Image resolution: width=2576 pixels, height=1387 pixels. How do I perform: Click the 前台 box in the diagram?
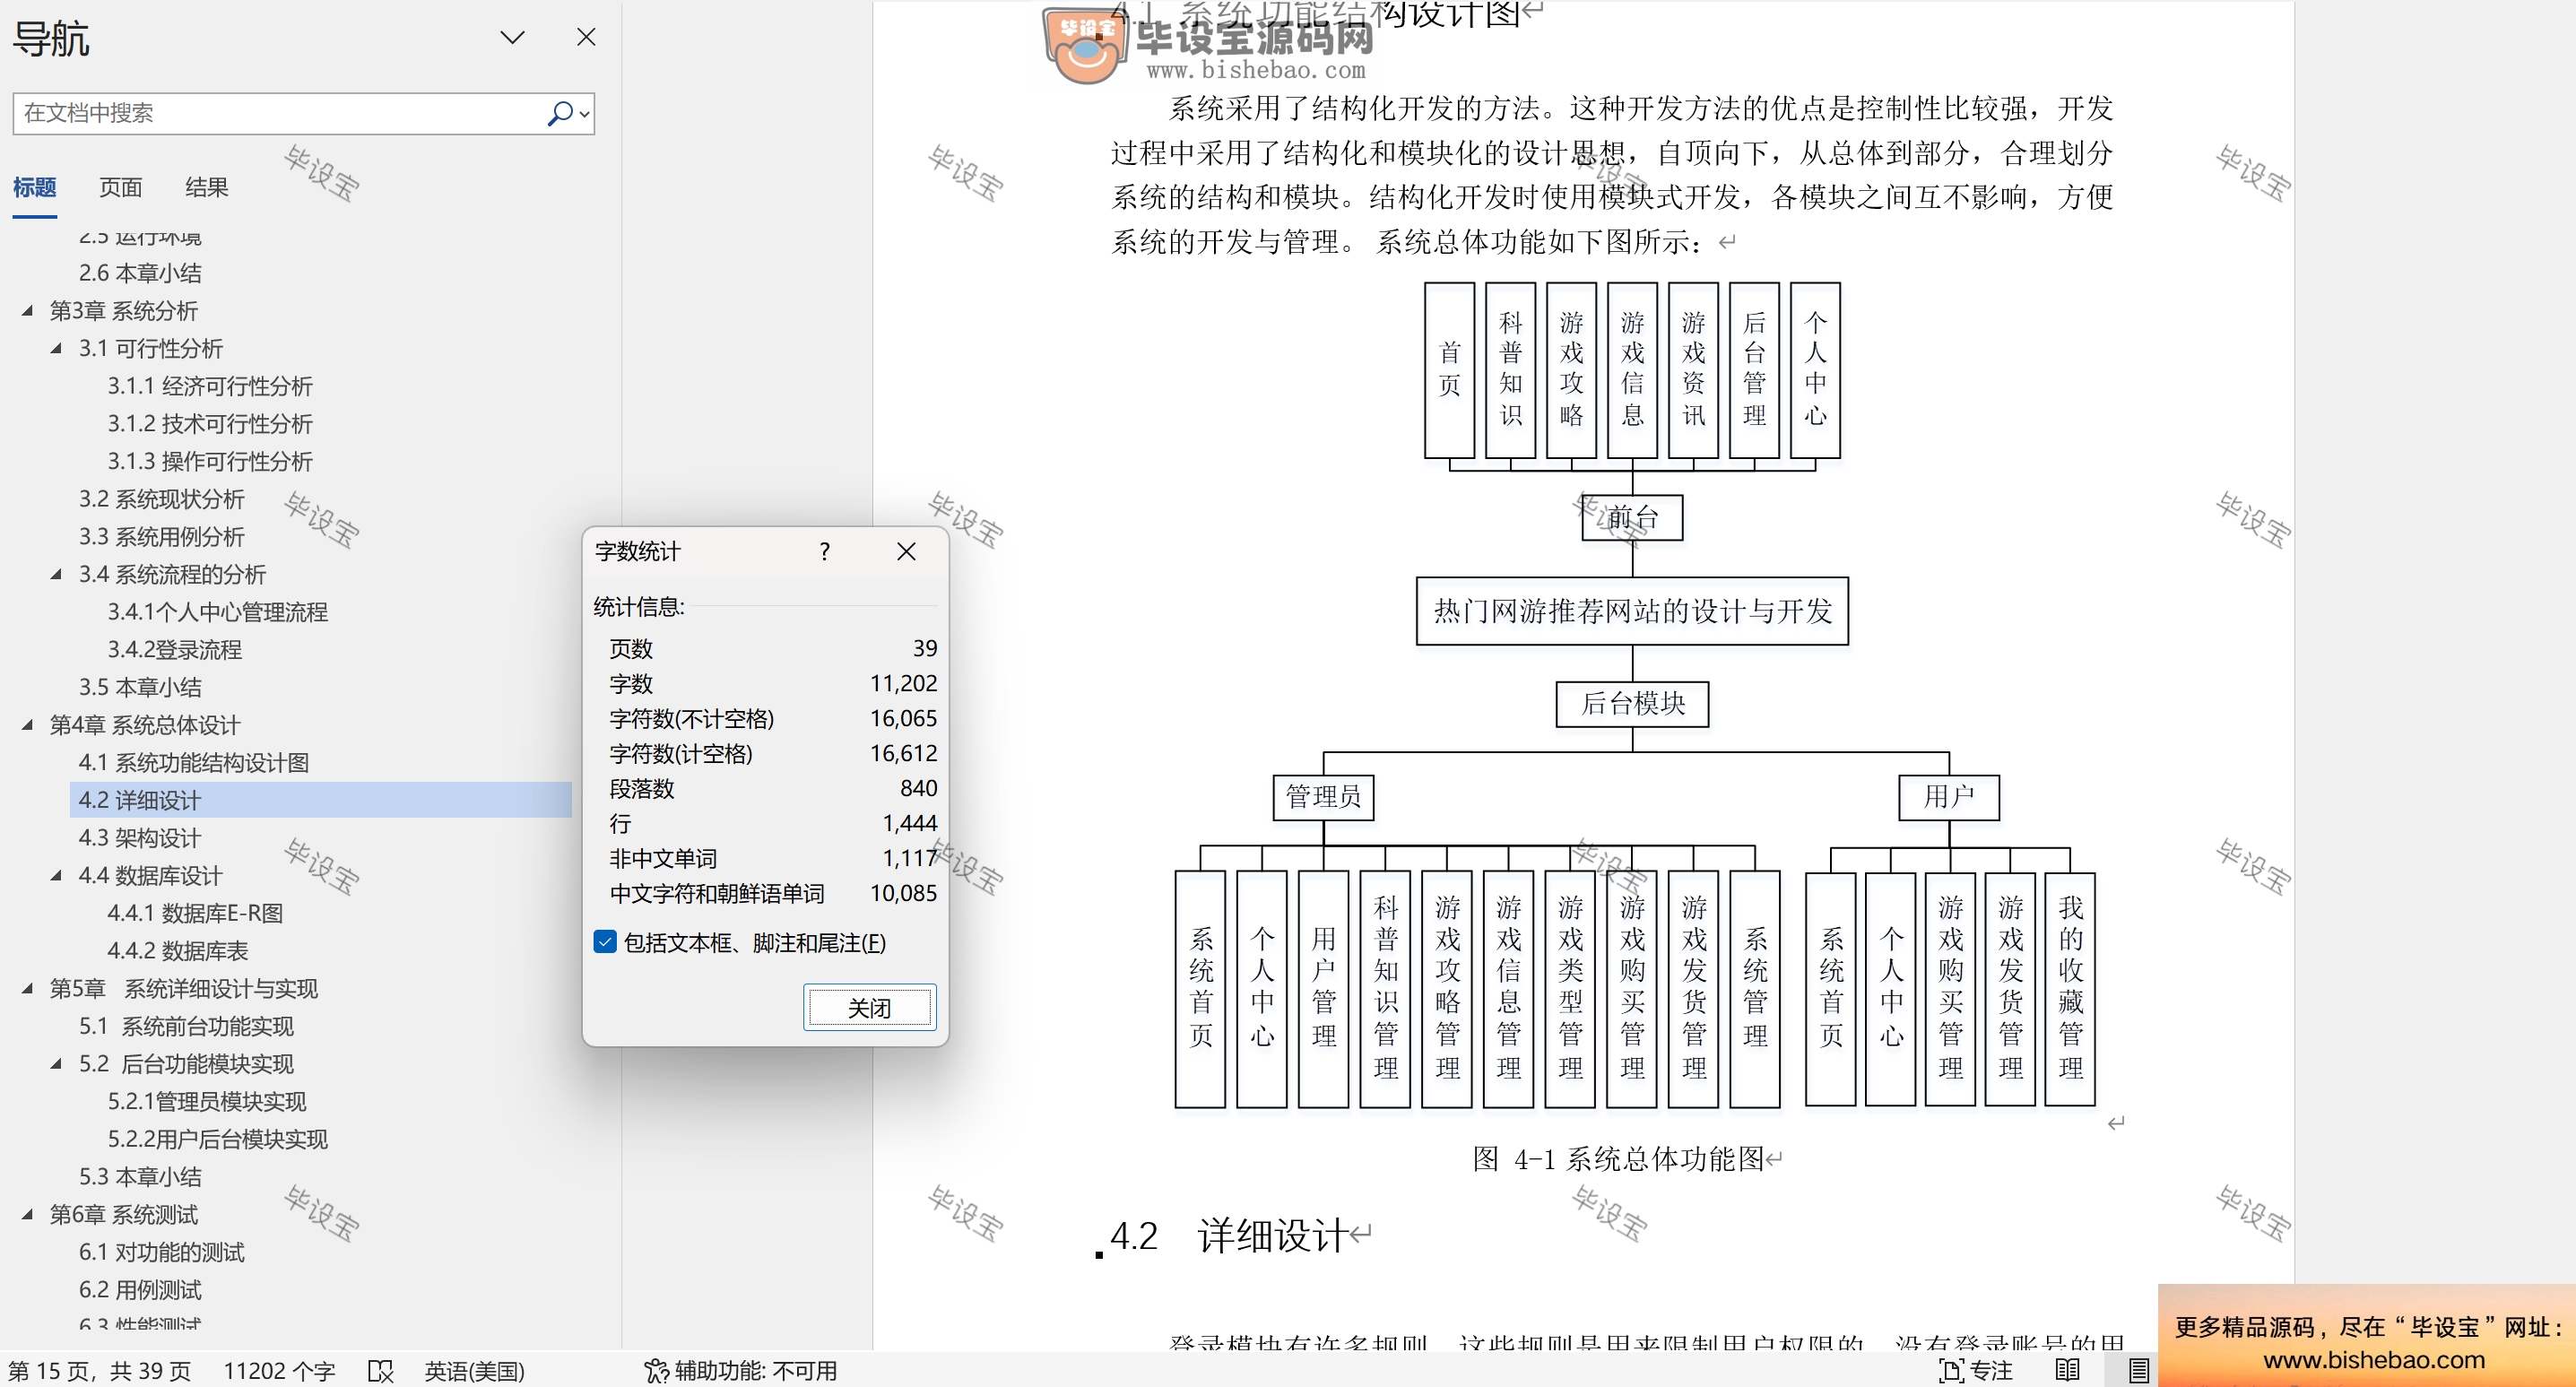click(x=1632, y=517)
